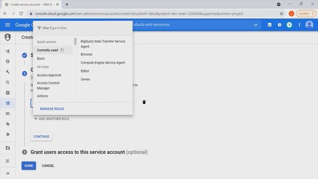Open the document icon below wrench in sidebar
This screenshot has width=318, height=179.
[x=8, y=82]
